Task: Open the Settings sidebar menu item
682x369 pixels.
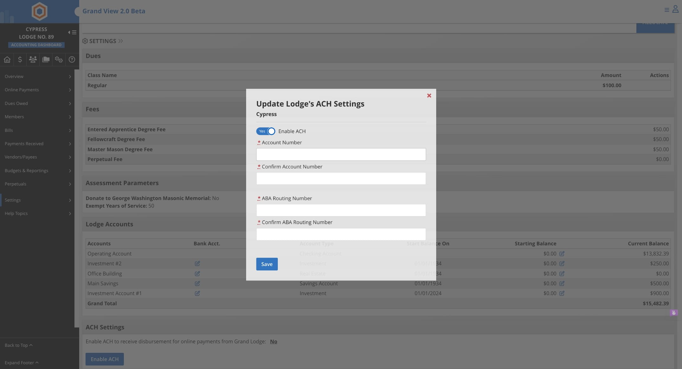Action: [37, 200]
